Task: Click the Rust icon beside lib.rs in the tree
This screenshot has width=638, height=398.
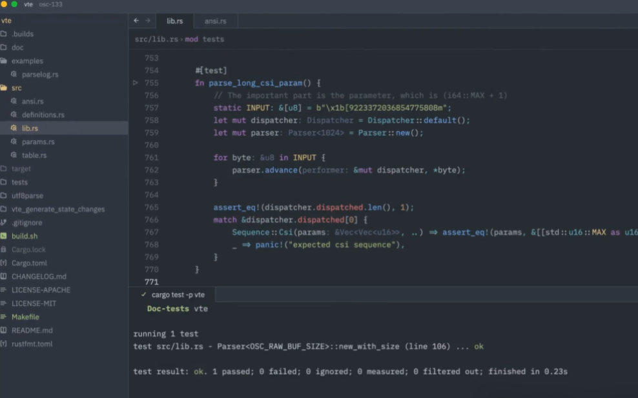Action: click(x=14, y=128)
